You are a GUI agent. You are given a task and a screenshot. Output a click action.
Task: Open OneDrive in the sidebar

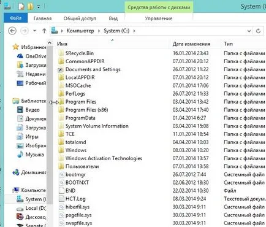tap(32, 56)
